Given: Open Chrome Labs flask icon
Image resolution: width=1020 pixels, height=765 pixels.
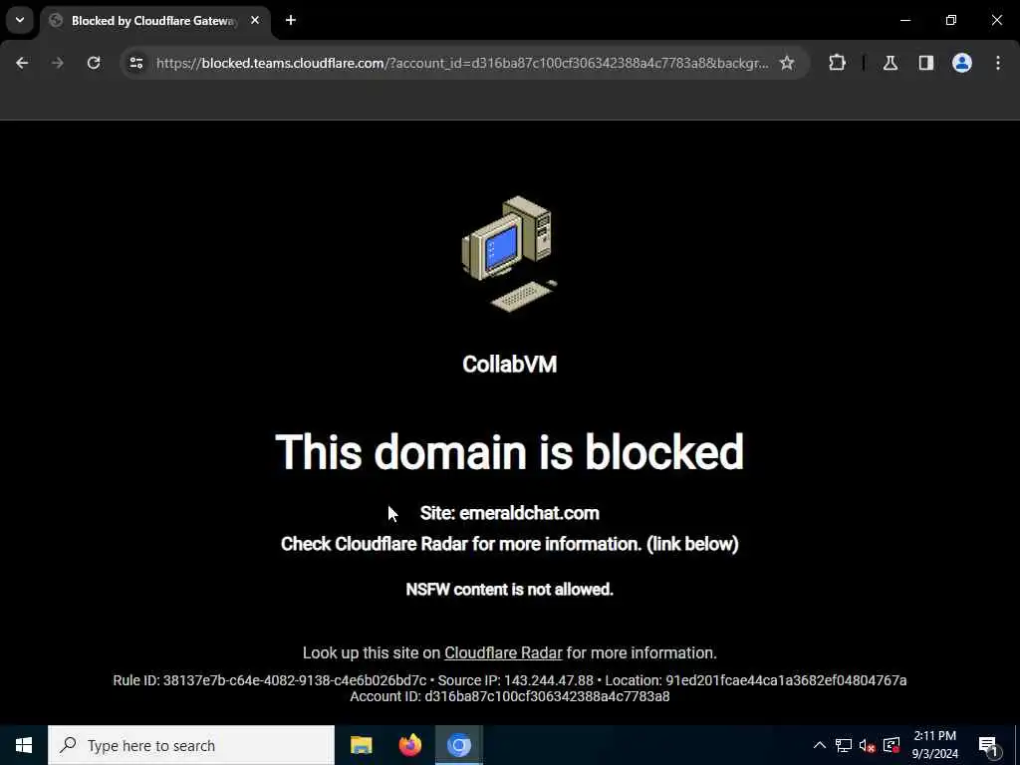Looking at the screenshot, I should (891, 63).
